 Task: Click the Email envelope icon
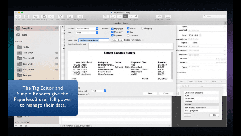coord(168,17)
